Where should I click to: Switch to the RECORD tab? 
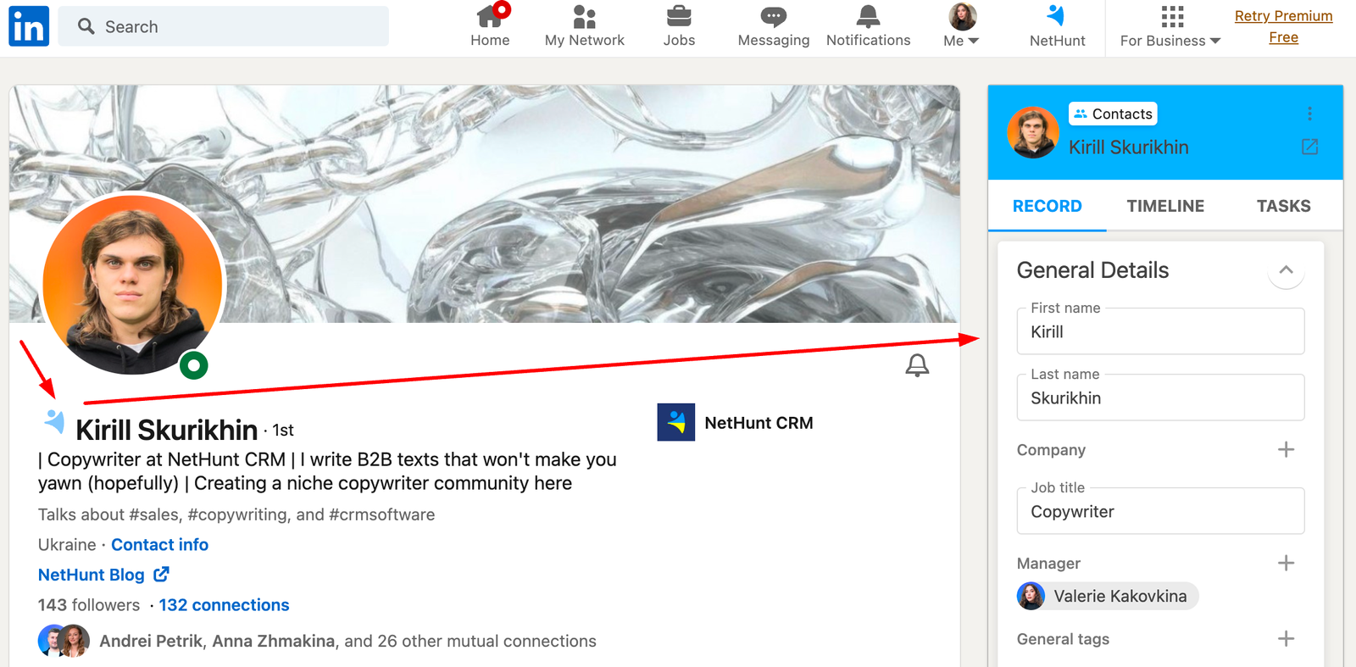(x=1047, y=206)
